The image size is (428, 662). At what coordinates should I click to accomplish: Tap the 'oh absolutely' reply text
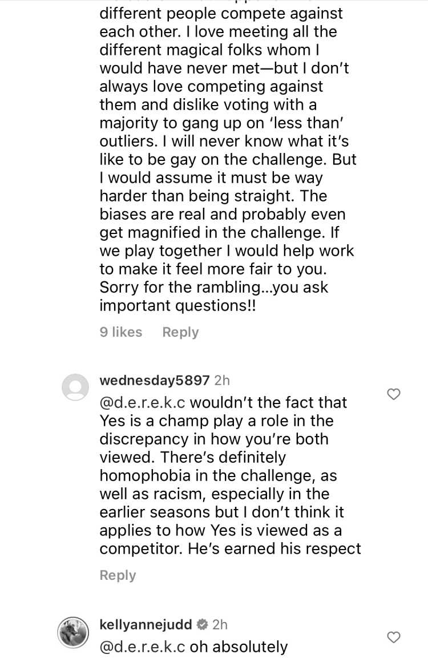pyautogui.click(x=239, y=647)
